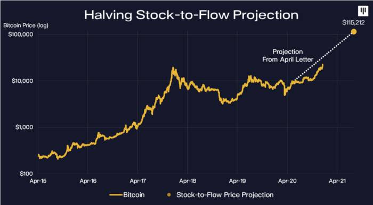Select the Stock-to-Flow Price Projection legend label
This screenshot has height=205, width=373.
pos(225,195)
